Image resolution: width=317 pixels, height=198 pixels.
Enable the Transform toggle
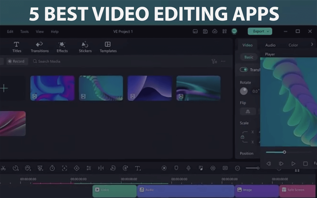pyautogui.click(x=243, y=70)
